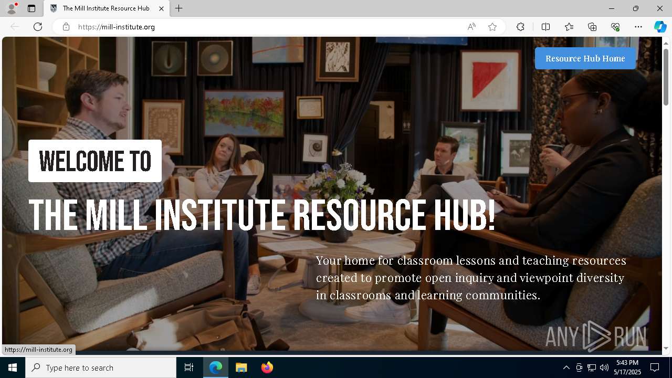Refresh the current page
Image resolution: width=672 pixels, height=378 pixels.
[x=38, y=27]
